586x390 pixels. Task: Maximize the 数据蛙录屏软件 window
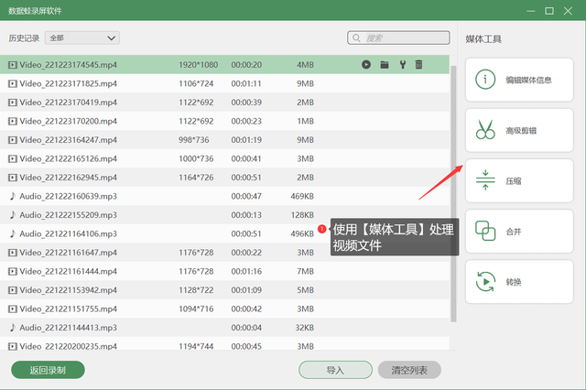[x=549, y=11]
